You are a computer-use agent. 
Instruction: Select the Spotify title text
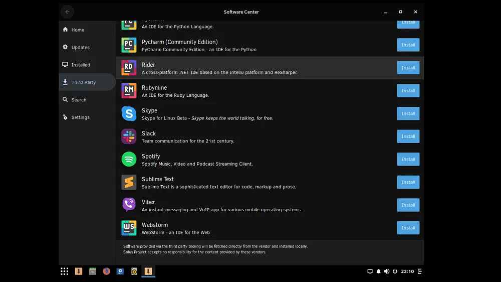(151, 156)
